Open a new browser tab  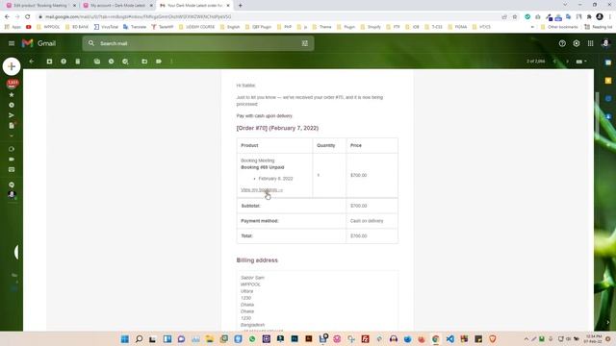coord(240,6)
